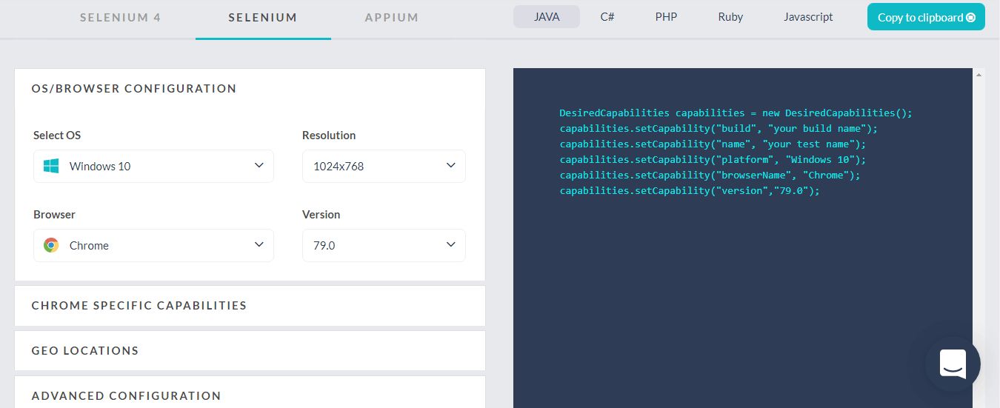Choose PHP as the code language

coord(666,17)
